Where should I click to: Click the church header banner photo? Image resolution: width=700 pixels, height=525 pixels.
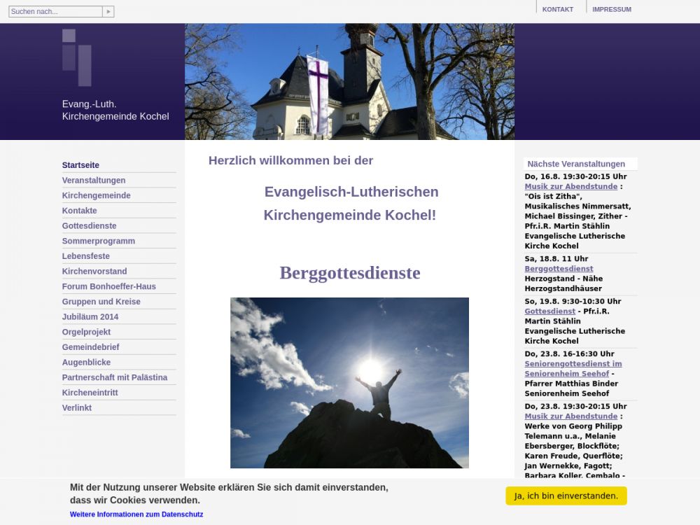(x=349, y=82)
